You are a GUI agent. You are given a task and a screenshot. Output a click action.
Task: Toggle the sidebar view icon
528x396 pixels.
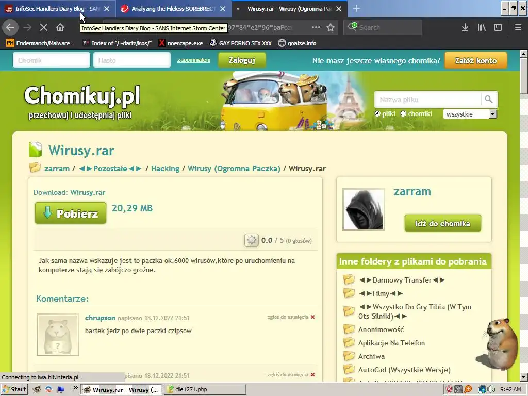coord(498,27)
